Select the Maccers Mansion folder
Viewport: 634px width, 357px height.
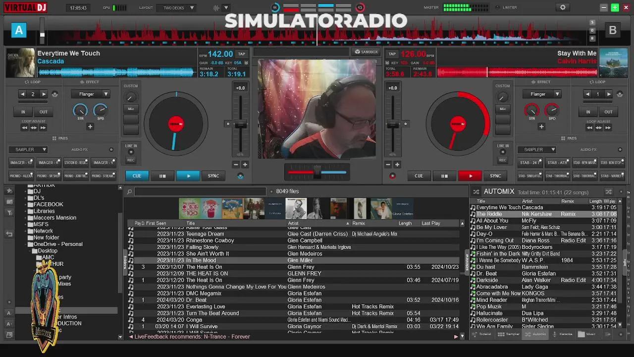55,218
